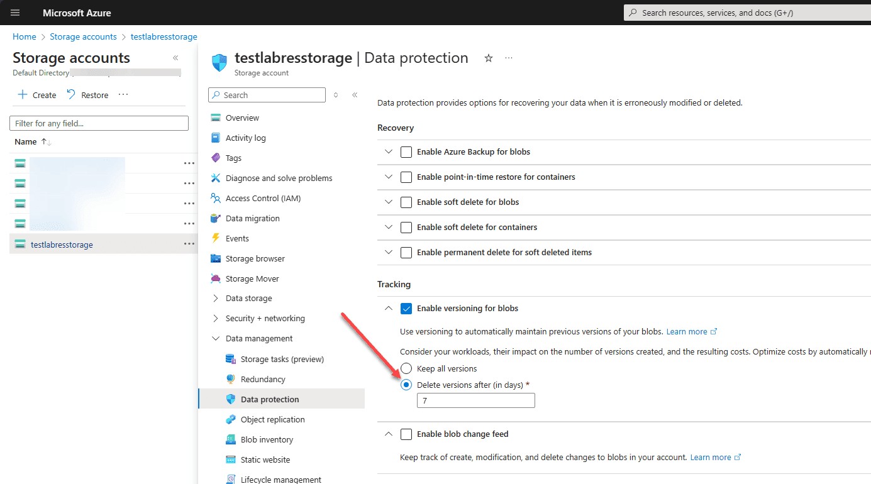The height and width of the screenshot is (484, 871).
Task: Click the Filter for any field box
Action: (x=99, y=123)
